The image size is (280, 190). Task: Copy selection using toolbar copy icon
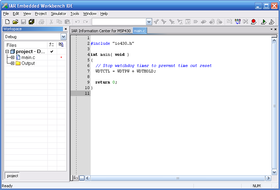[59, 22]
